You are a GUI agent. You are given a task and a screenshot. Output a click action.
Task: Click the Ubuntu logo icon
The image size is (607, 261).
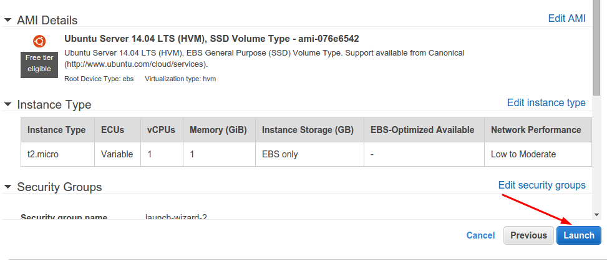click(x=39, y=41)
